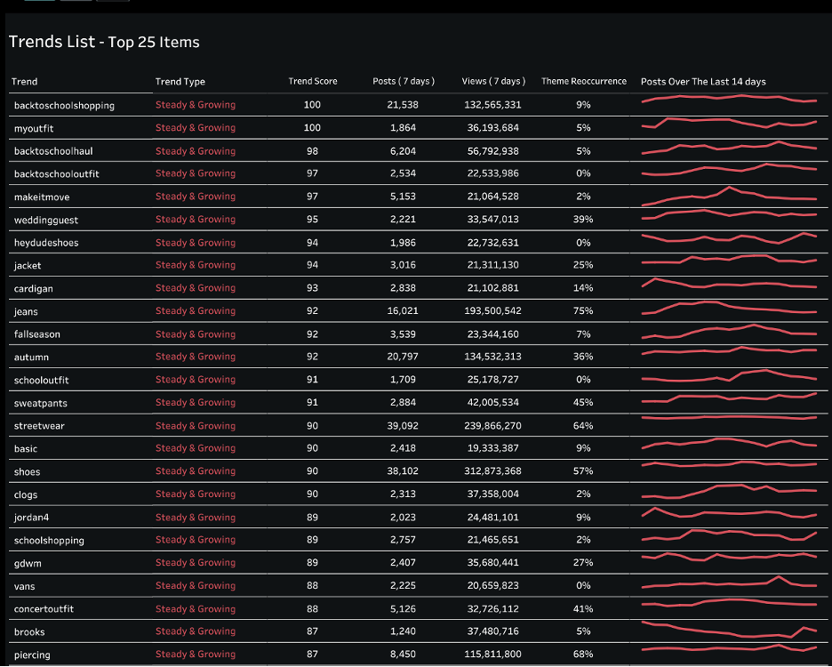Viewport: 832px width, 667px height.
Task: Click Steady & Growing label for piercing
Action: pyautogui.click(x=196, y=655)
